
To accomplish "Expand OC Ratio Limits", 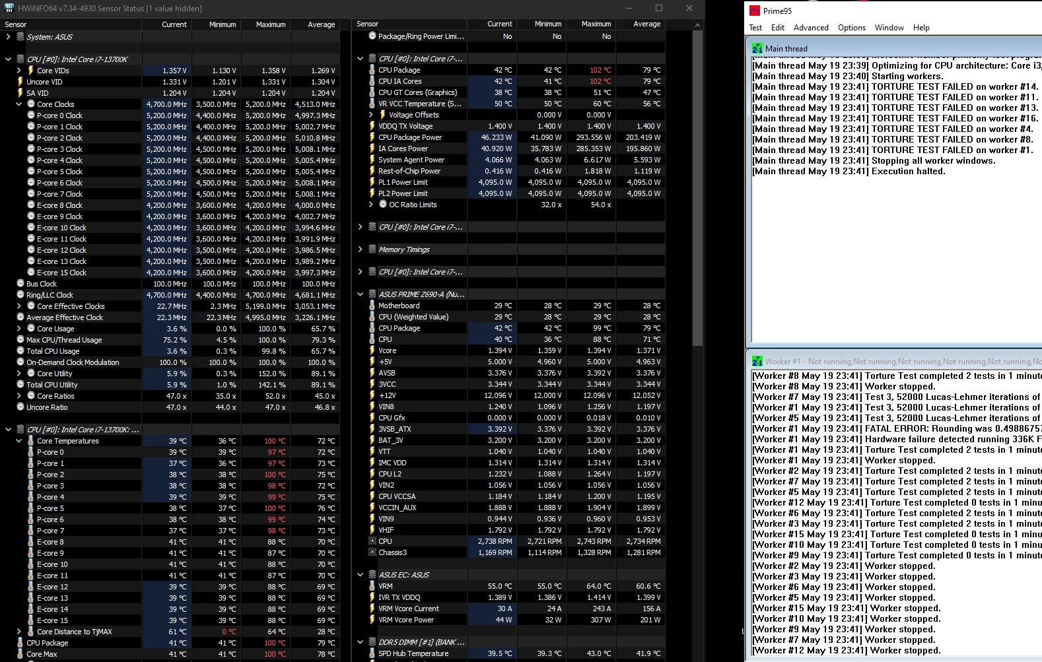I will (x=370, y=205).
